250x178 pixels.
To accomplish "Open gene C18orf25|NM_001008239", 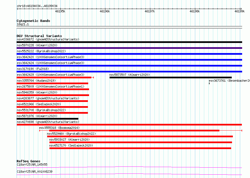I will pos(35,172).
